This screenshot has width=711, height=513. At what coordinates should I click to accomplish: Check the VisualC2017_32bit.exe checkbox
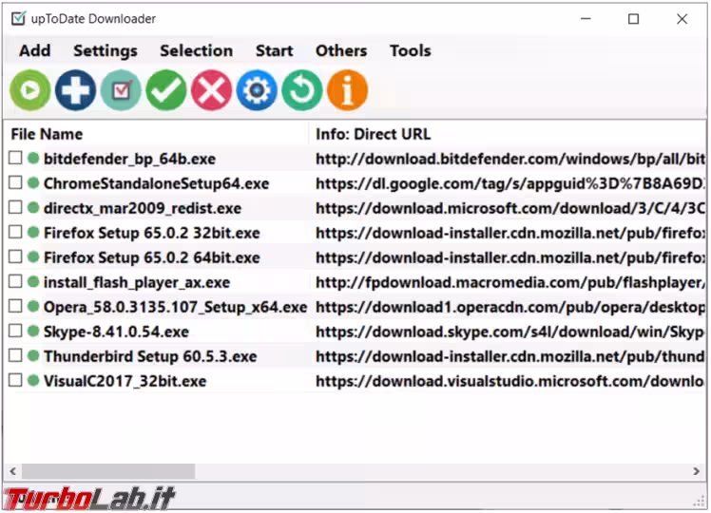[x=15, y=380]
